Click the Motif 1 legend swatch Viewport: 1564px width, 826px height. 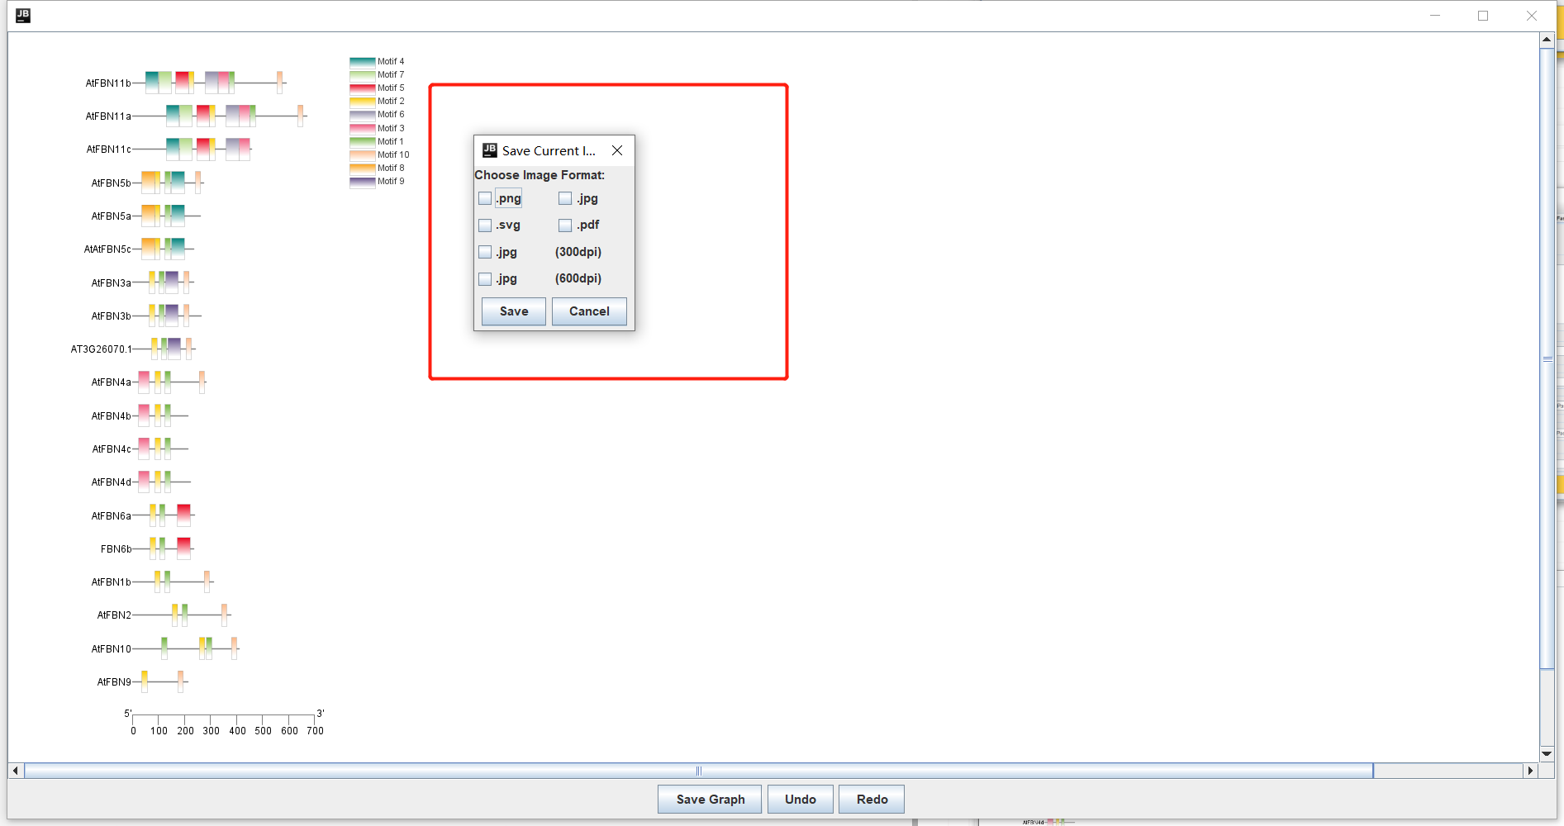click(363, 142)
